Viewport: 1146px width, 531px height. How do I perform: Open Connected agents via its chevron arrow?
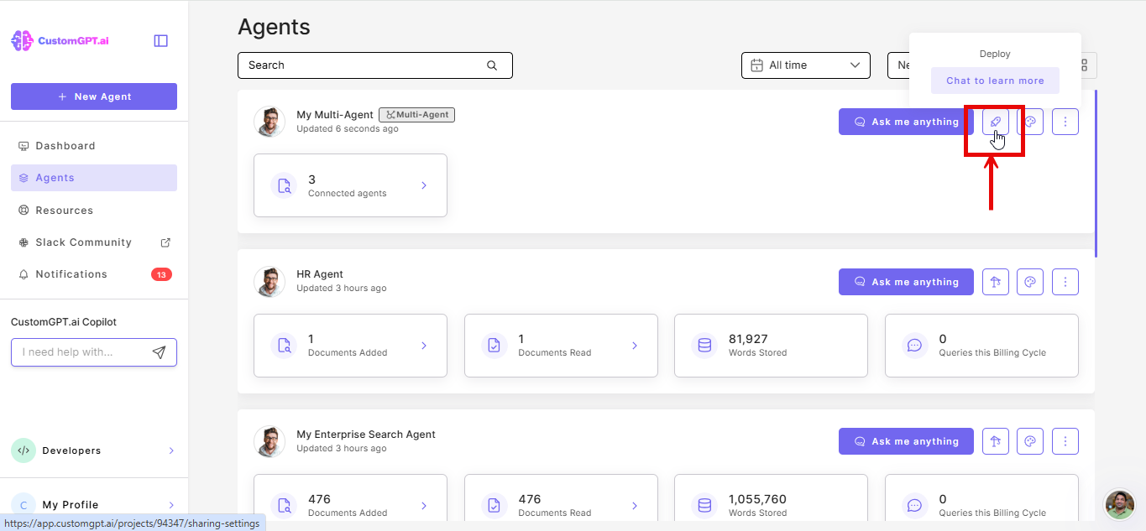424,185
